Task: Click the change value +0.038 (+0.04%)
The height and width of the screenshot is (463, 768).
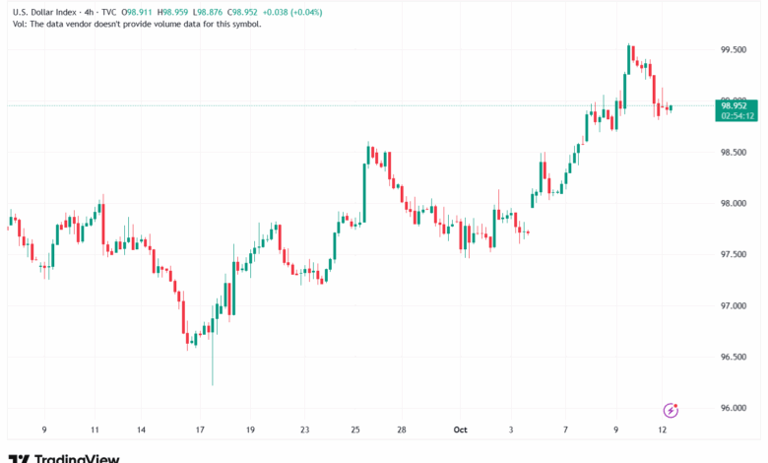Action: click(292, 12)
